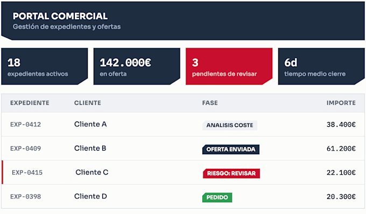This screenshot has height=214, width=366.
Task: Click the Cliente B name
Action: coord(90,148)
